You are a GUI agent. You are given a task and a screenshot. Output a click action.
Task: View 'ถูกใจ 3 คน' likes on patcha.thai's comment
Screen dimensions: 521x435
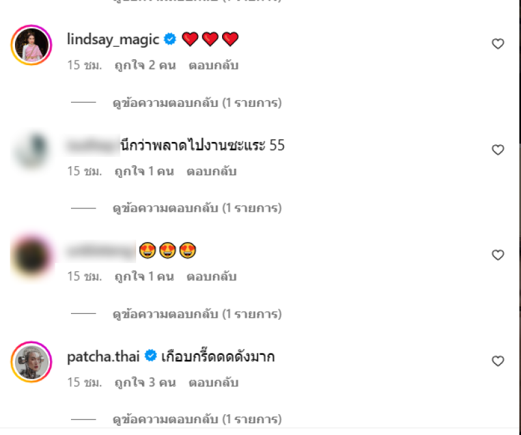[145, 382]
